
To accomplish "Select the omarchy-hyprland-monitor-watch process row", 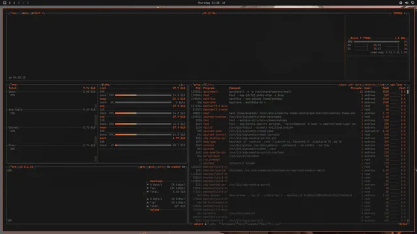I will point(298,170).
